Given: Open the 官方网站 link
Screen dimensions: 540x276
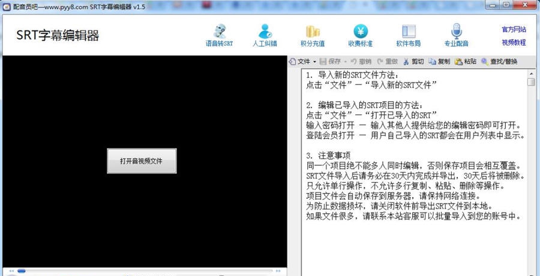Looking at the screenshot, I should point(514,29).
